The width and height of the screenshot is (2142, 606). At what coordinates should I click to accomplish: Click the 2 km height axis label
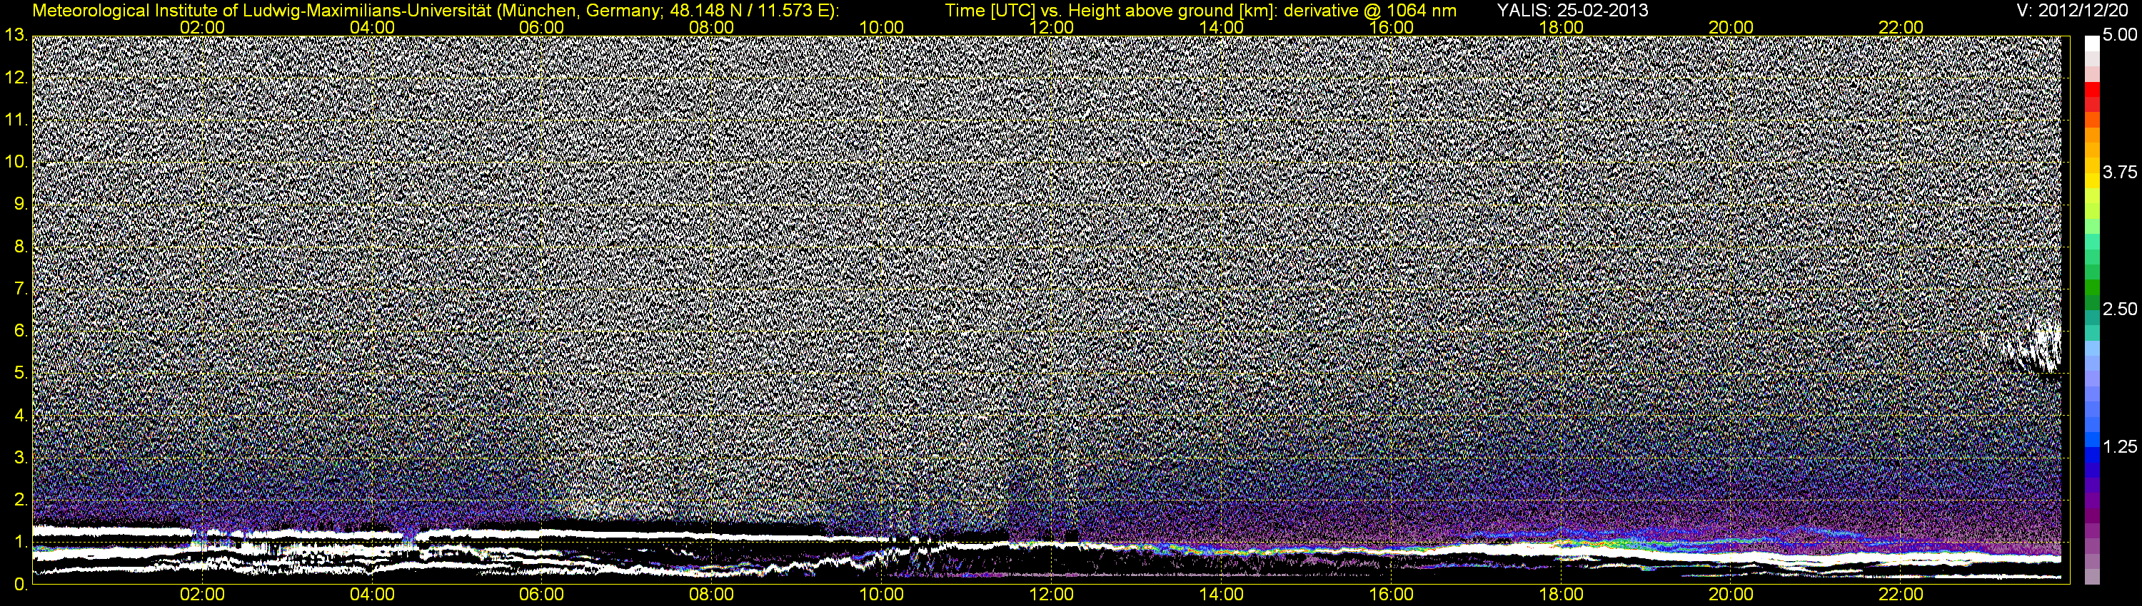20,500
